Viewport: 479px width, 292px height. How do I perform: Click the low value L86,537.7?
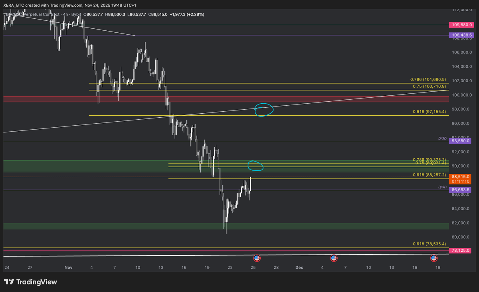(x=137, y=14)
